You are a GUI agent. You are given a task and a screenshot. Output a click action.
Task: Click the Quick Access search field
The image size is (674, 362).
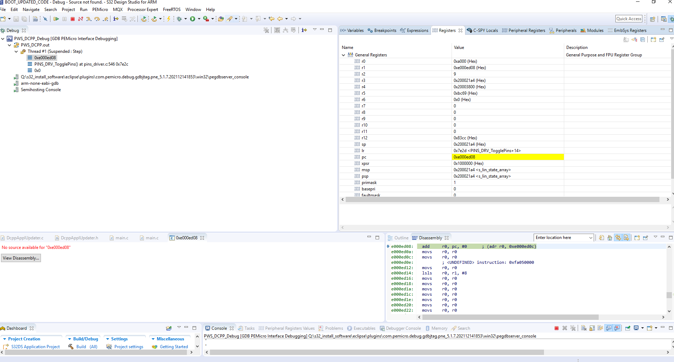[629, 19]
